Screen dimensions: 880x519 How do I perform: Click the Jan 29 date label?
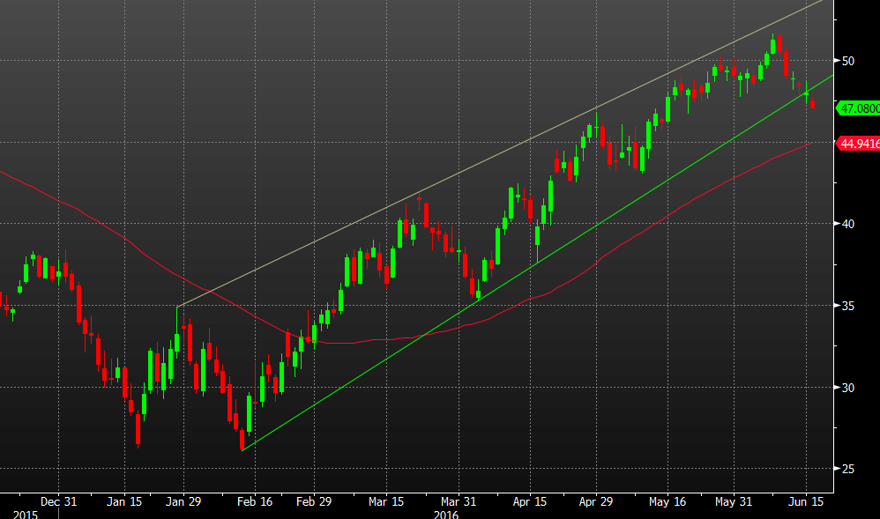point(183,501)
